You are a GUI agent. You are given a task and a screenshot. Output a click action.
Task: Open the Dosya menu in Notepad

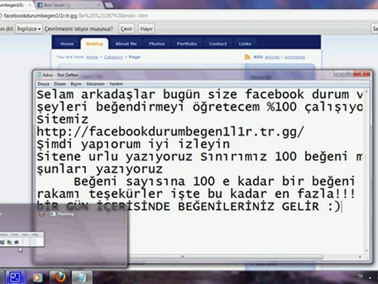tap(44, 84)
